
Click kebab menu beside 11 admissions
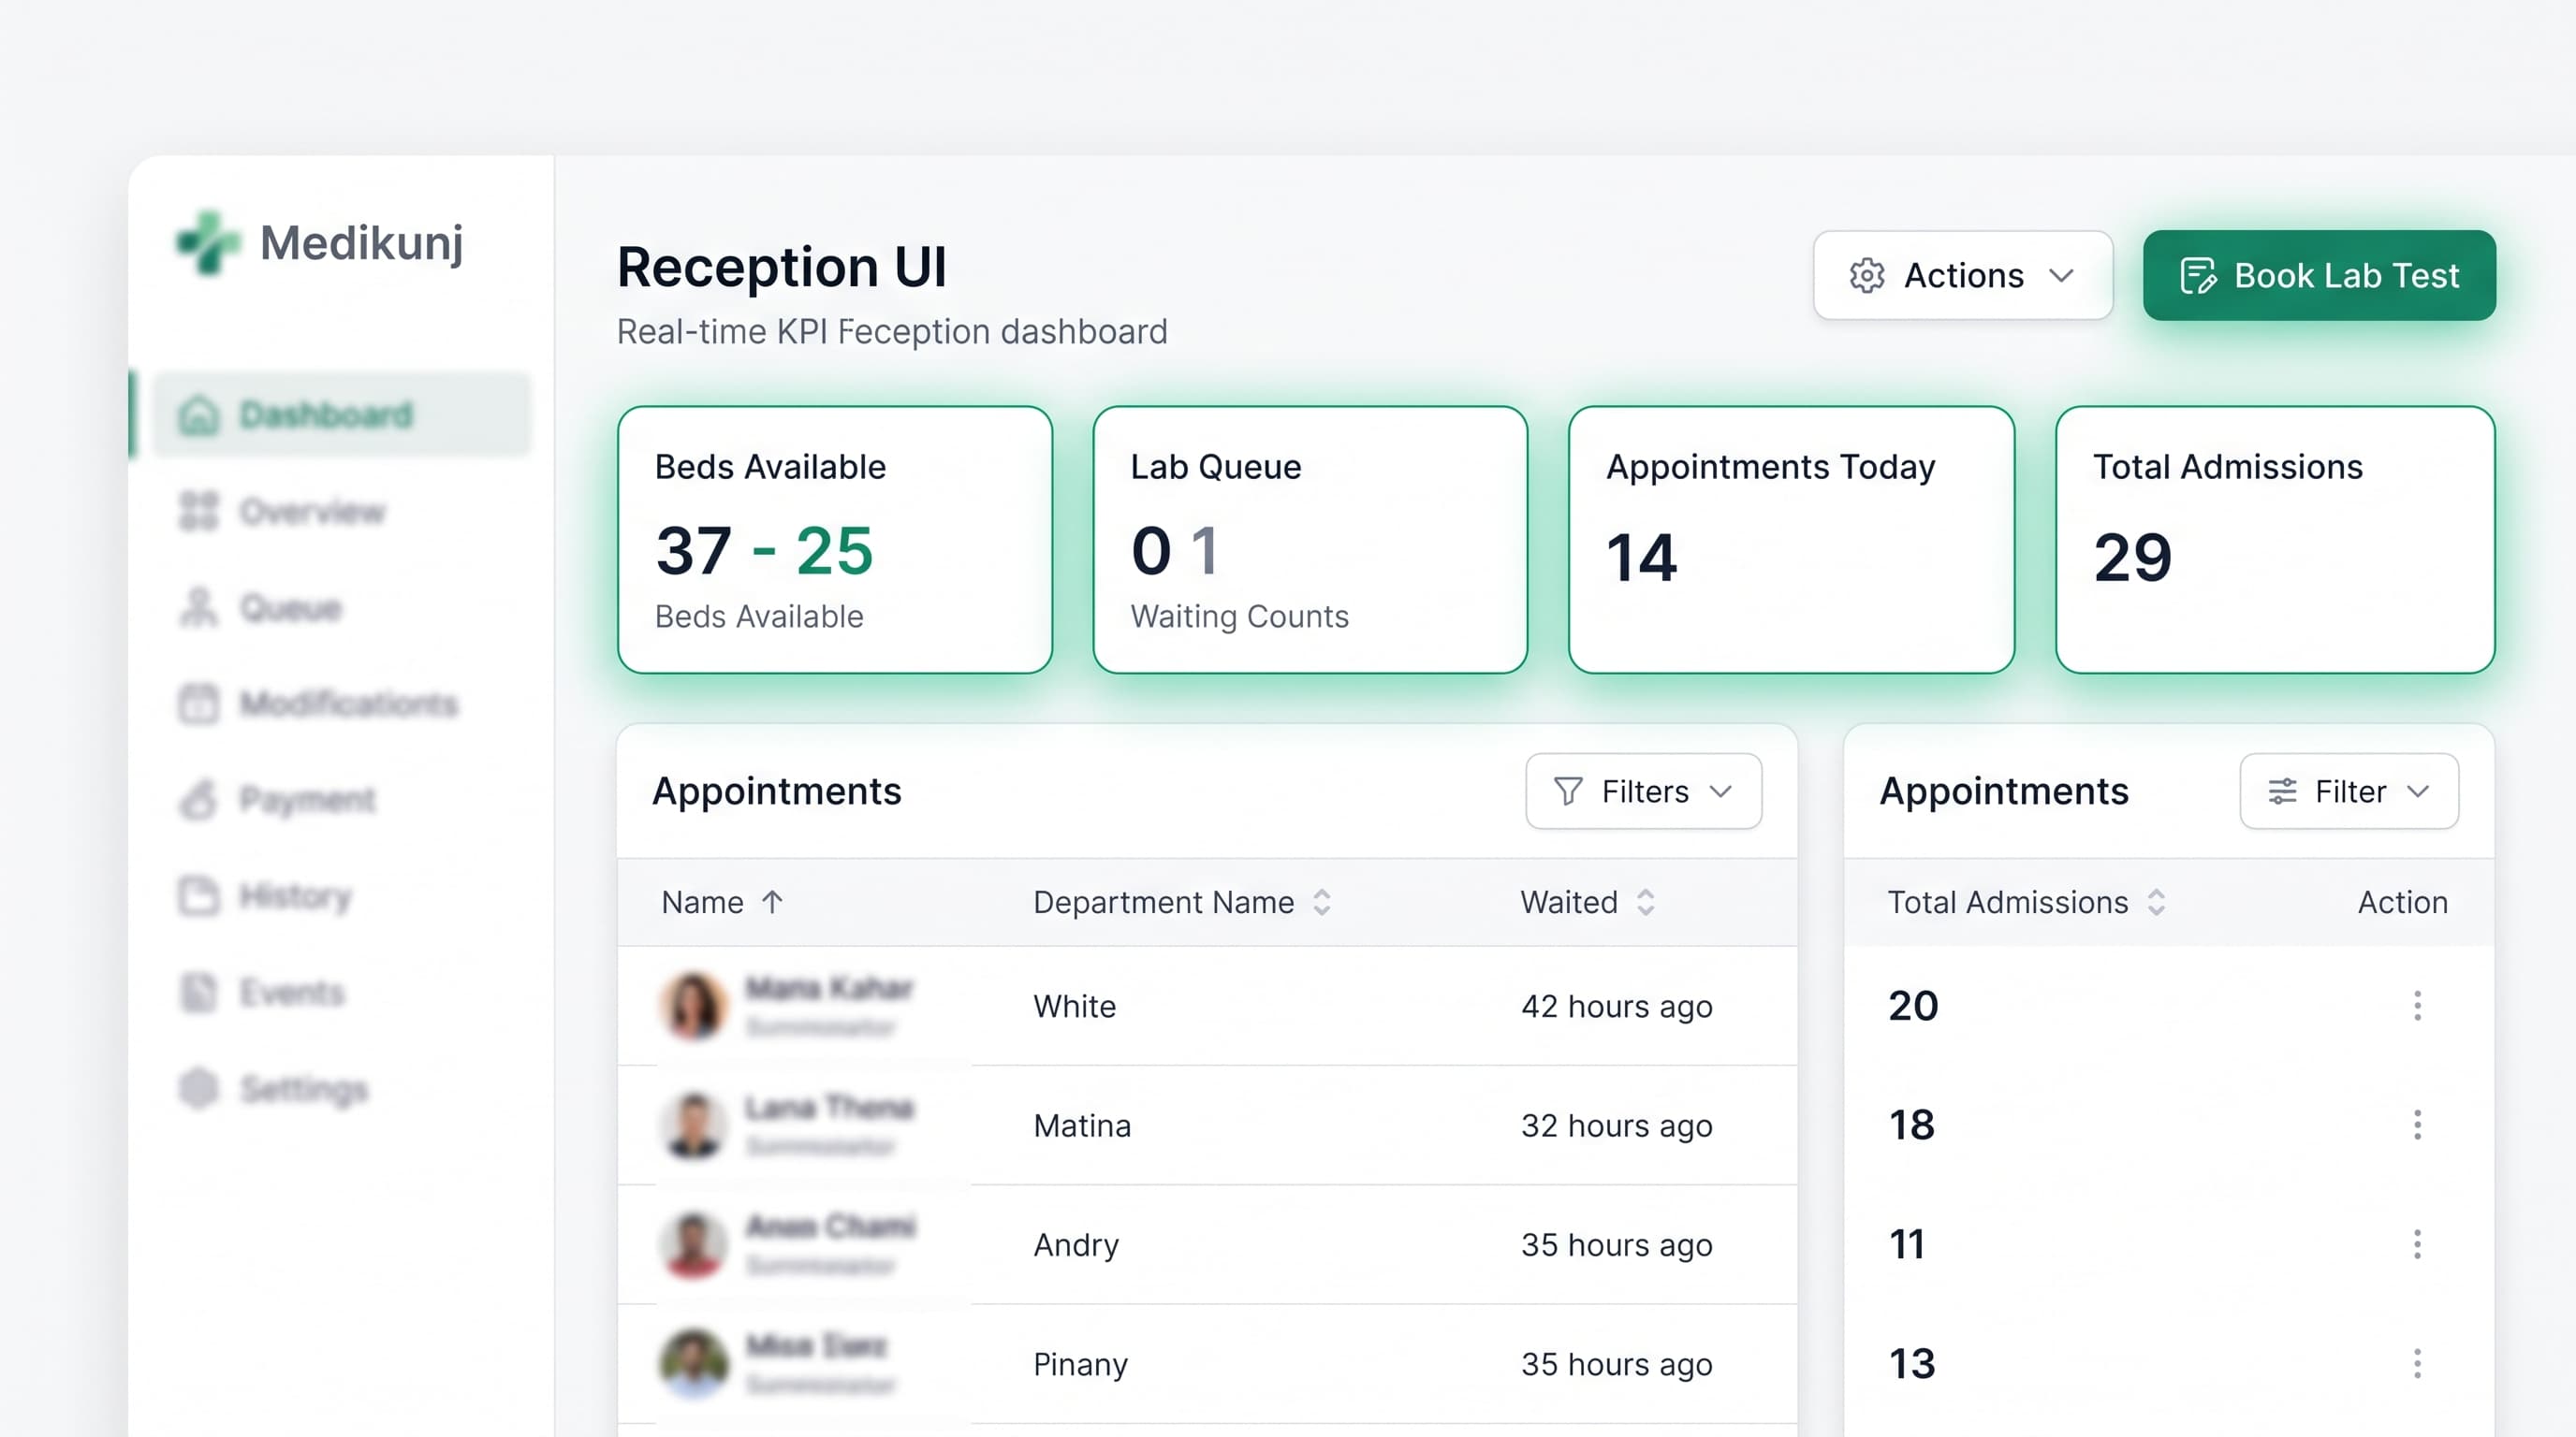pos(2417,1244)
